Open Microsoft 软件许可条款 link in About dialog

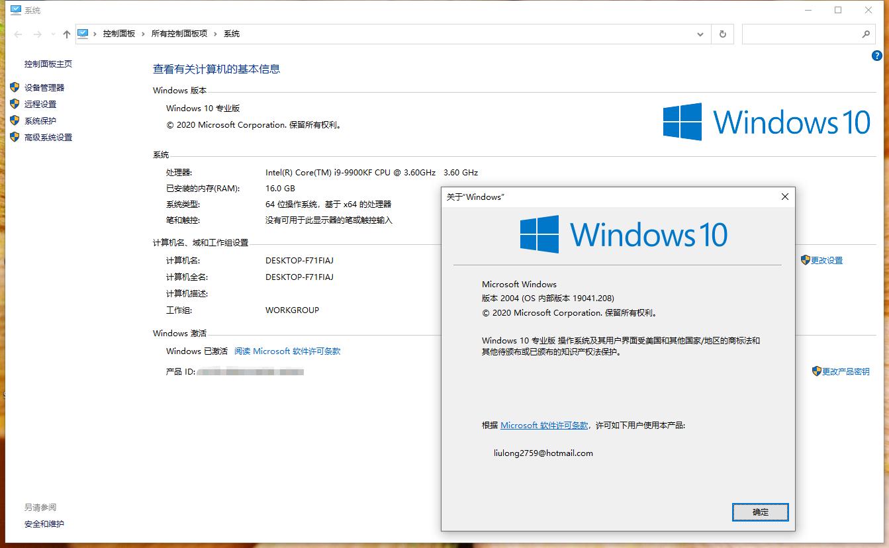tap(544, 426)
